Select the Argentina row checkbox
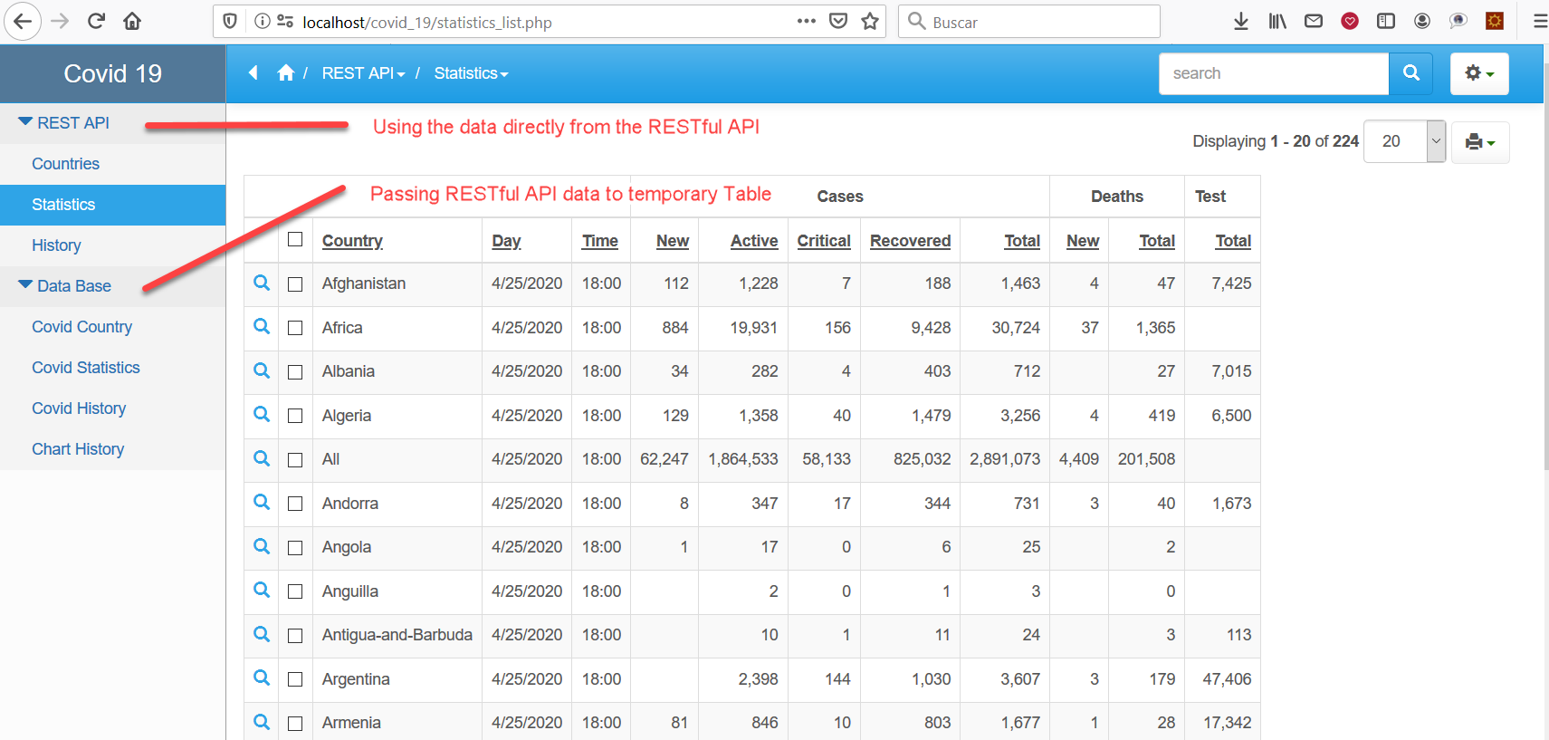Screen dimensions: 1549x740 tap(295, 679)
